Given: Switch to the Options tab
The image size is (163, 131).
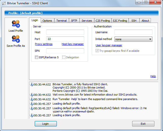Looking at the screenshot, I should click(x=47, y=21).
